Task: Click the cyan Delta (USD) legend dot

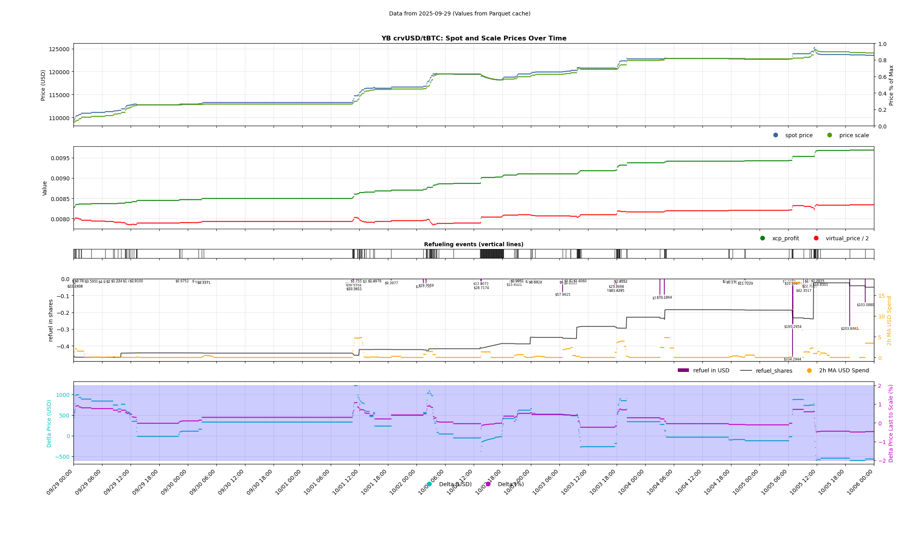Action: click(429, 484)
